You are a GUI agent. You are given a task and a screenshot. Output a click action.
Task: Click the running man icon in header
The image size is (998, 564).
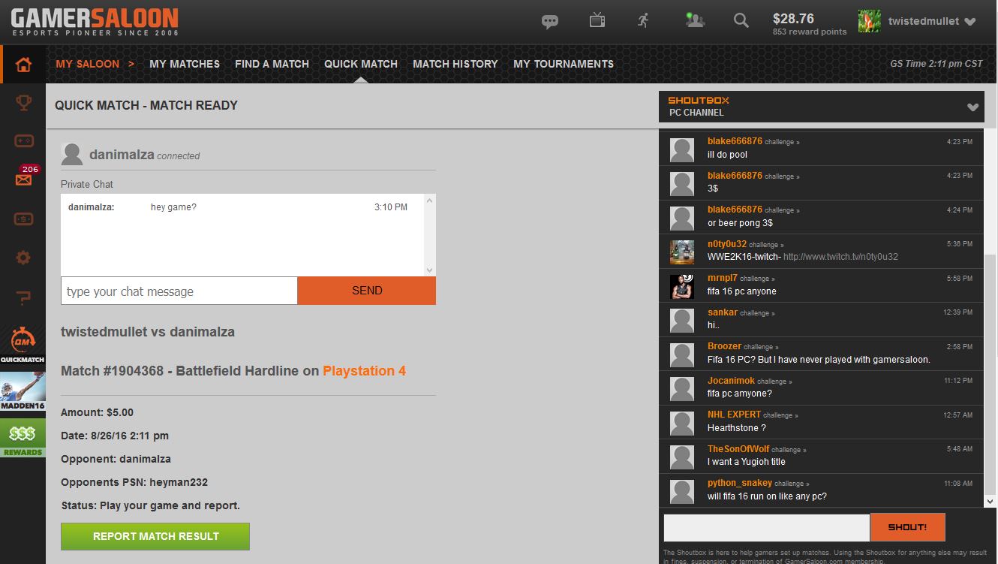(x=643, y=20)
